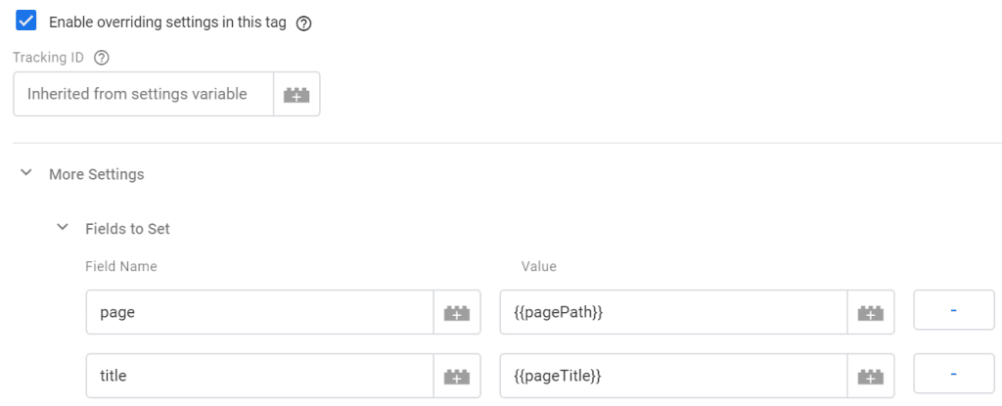This screenshot has height=406, width=1002.
Task: Open variable picker for Tracking ID
Action: click(x=296, y=94)
